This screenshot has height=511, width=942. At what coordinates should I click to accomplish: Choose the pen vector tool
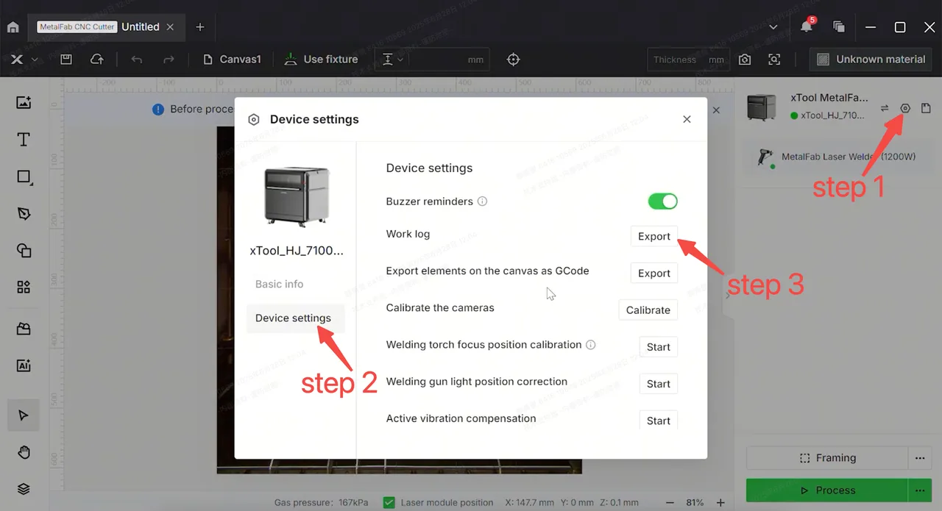(24, 214)
